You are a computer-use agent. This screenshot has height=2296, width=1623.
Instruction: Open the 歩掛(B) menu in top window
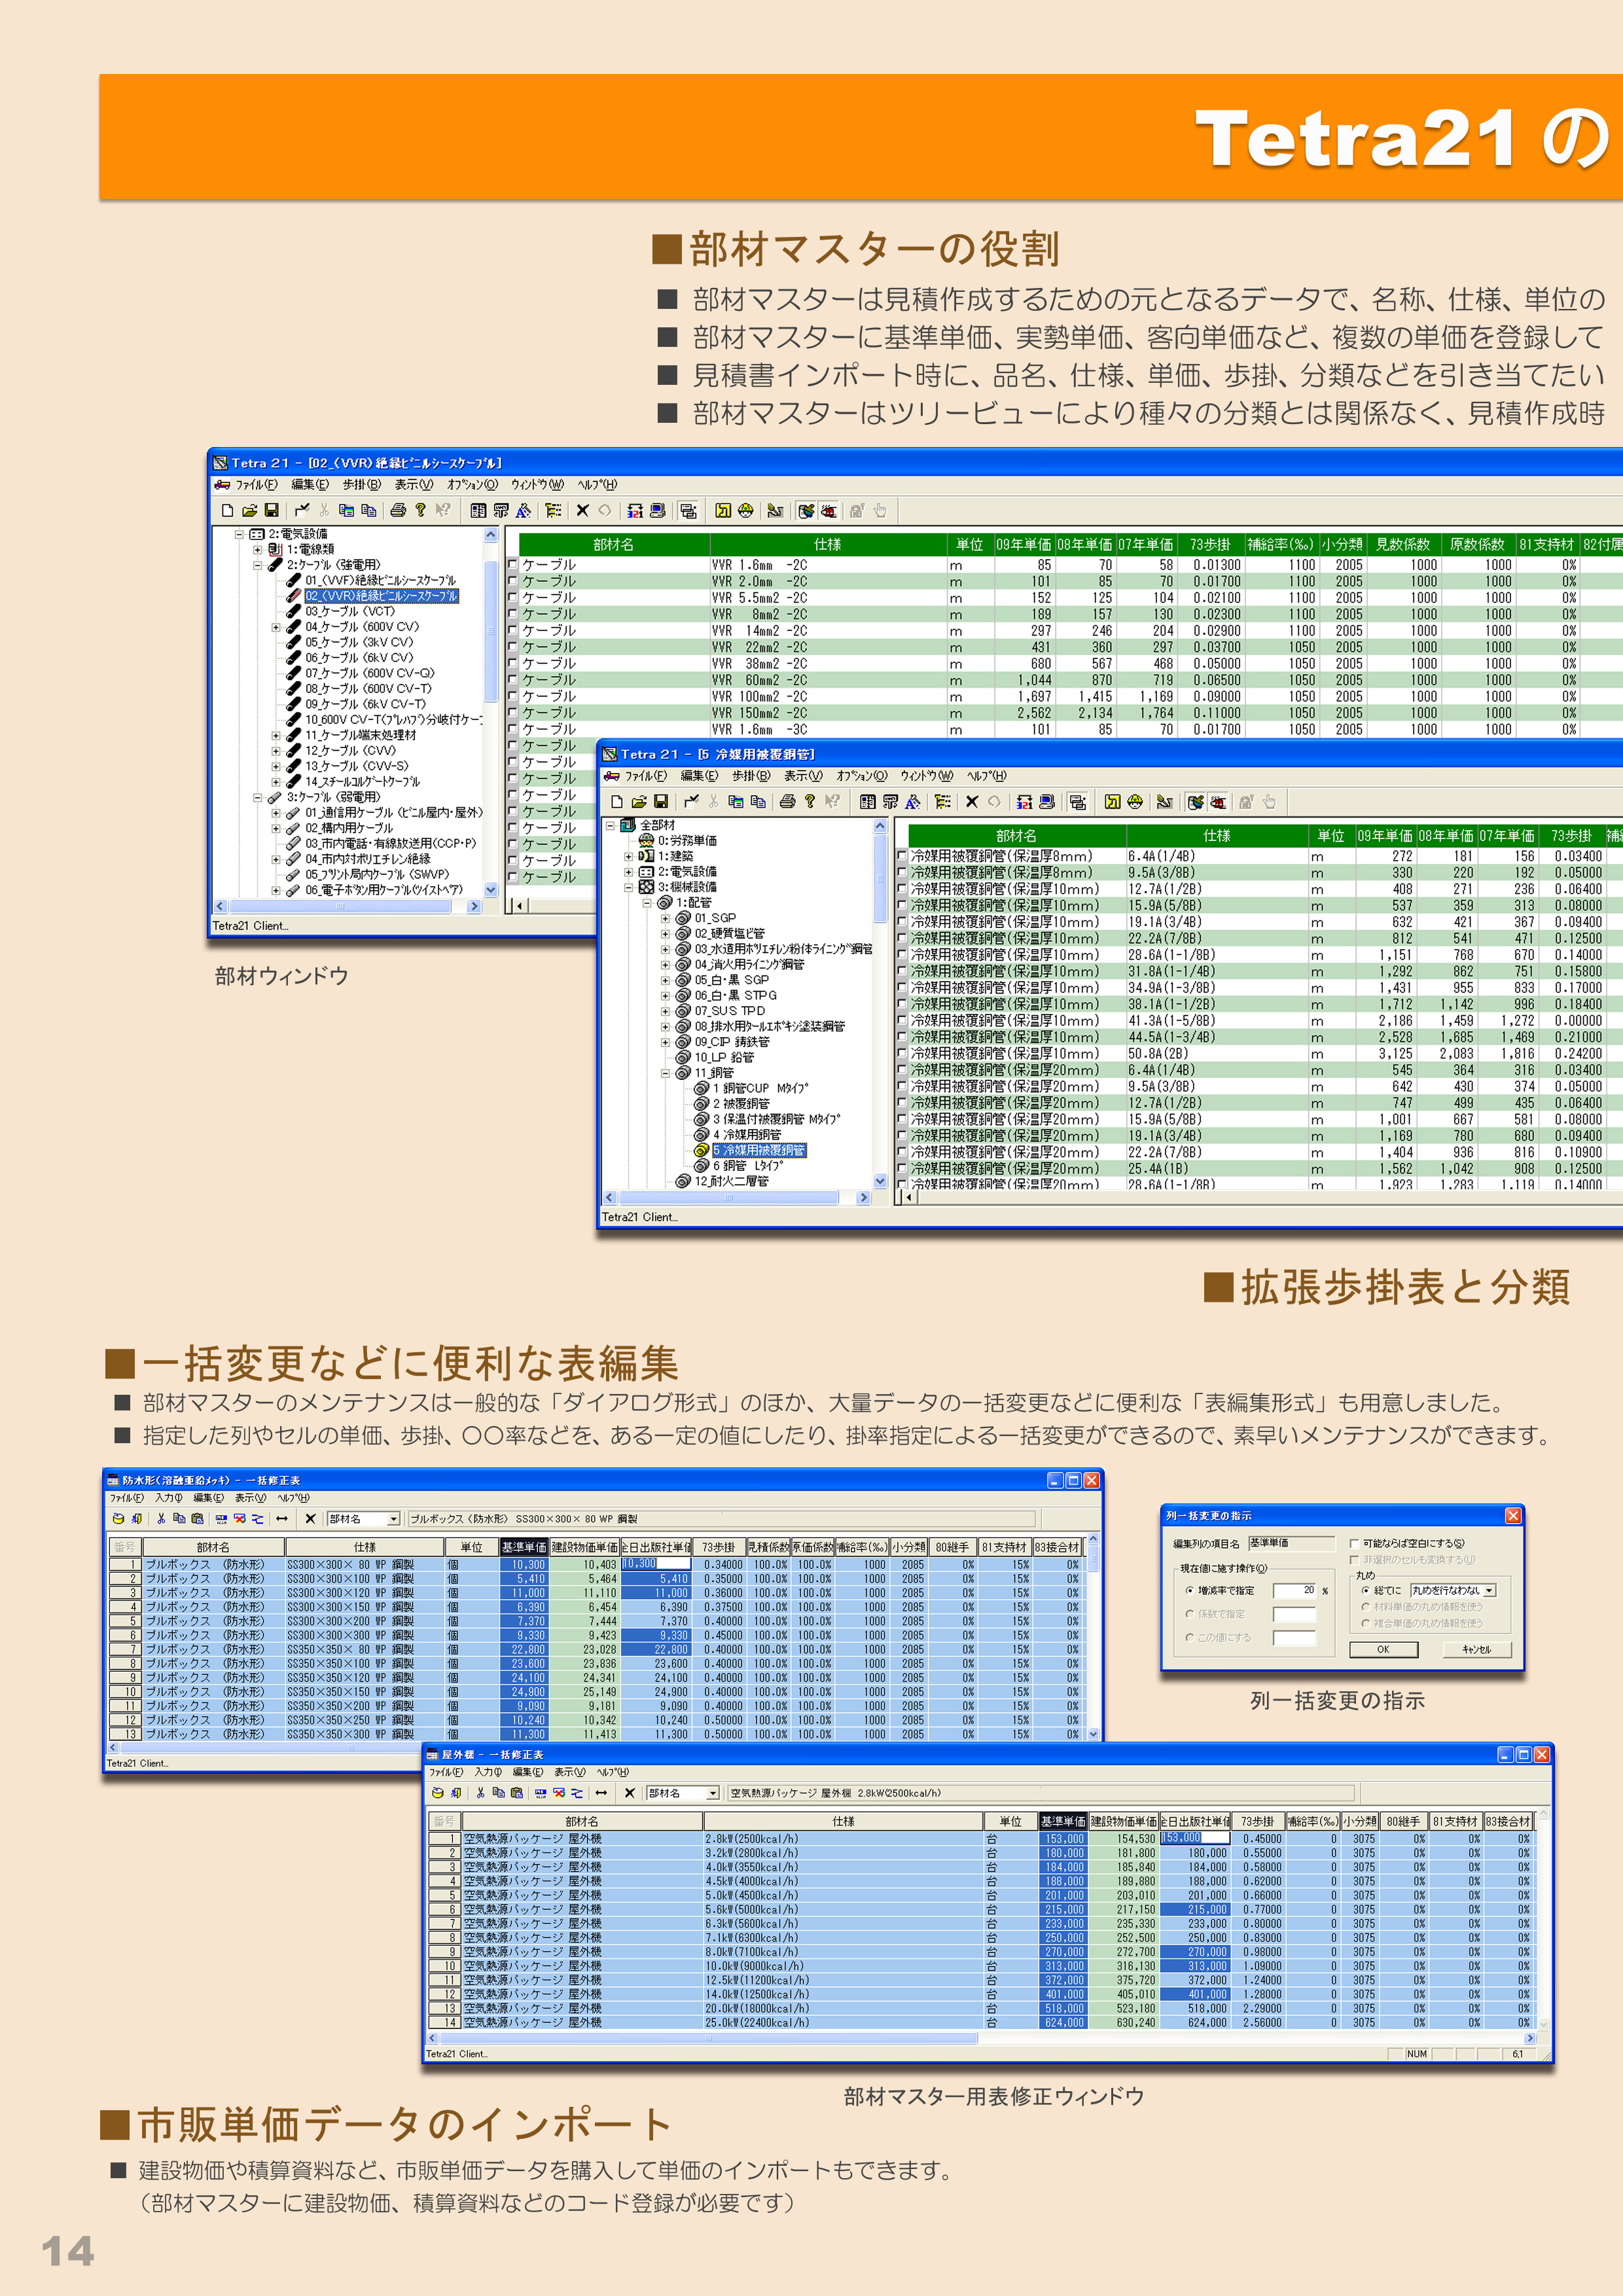(361, 485)
